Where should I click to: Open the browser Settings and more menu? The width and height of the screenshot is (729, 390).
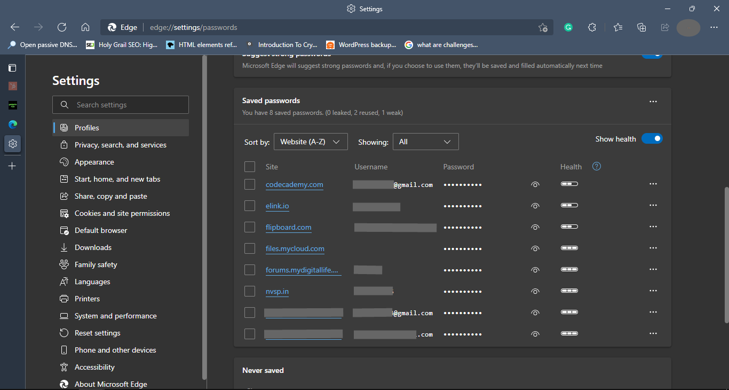tap(714, 27)
